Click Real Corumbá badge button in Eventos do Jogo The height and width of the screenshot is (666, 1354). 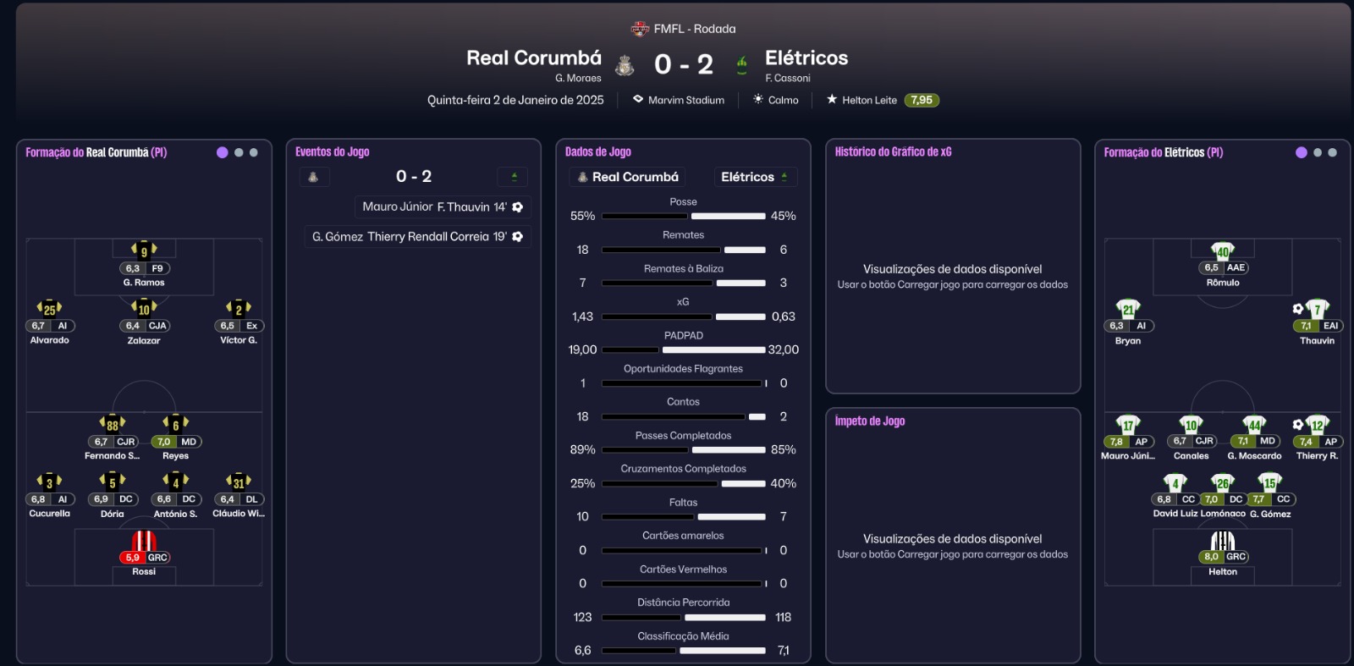tap(313, 177)
